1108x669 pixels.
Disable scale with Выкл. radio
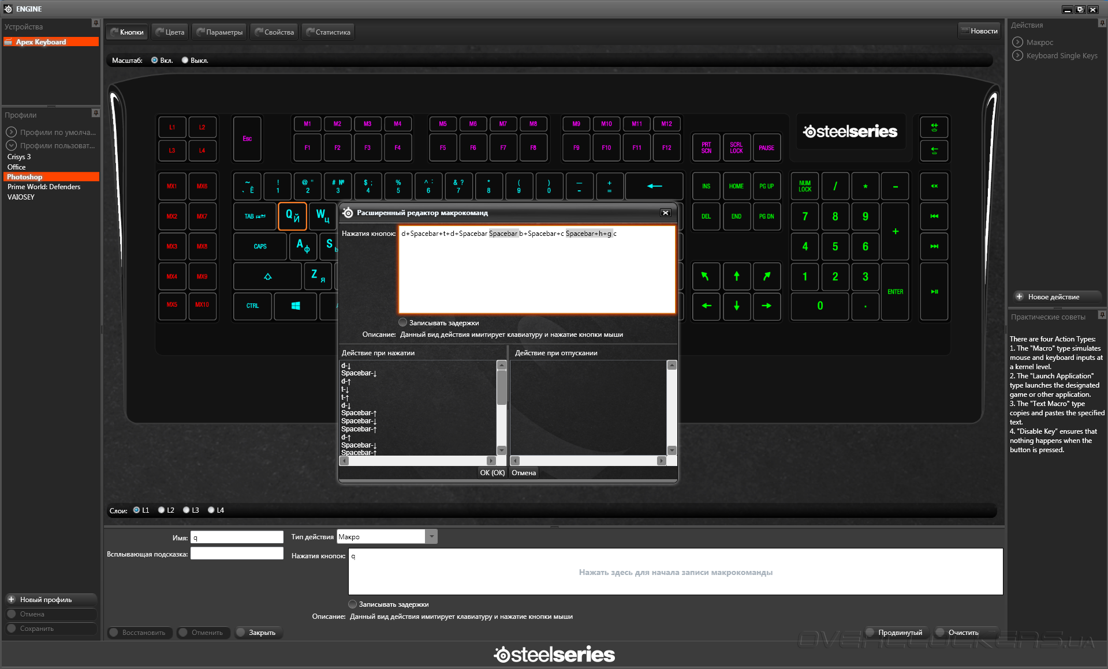(185, 61)
